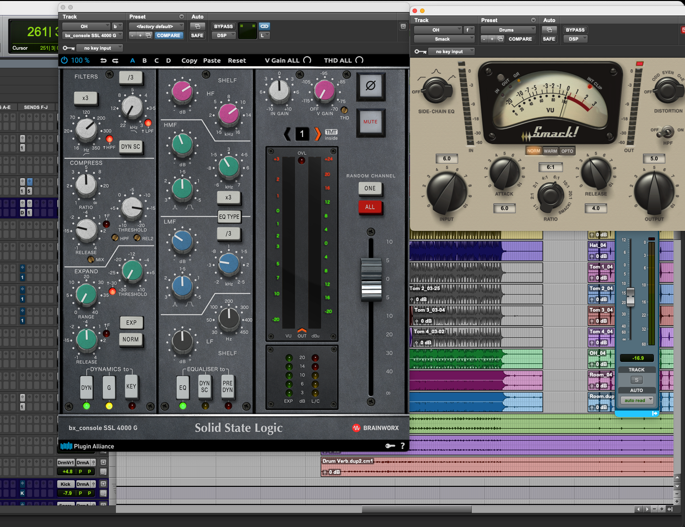This screenshot has width=685, height=527.
Task: Click the undo arrow in bx_console toolbar
Action: coord(103,60)
